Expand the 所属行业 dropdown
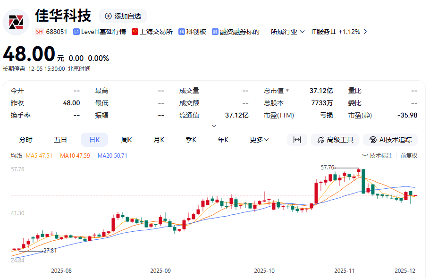The image size is (429, 278). (x=287, y=32)
